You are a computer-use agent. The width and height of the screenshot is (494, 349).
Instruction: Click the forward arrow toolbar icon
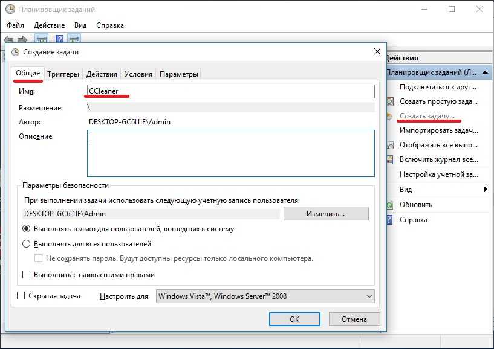[22, 39]
